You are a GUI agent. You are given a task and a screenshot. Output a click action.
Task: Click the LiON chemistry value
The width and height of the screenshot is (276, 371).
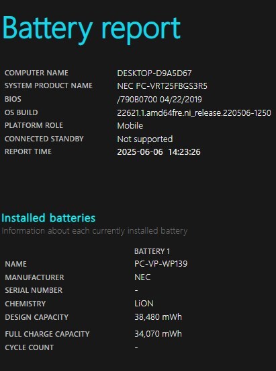pyautogui.click(x=144, y=303)
